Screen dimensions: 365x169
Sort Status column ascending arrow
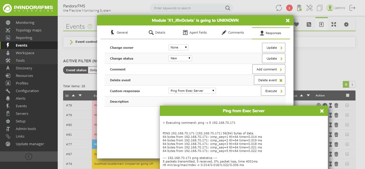(x=302, y=95)
